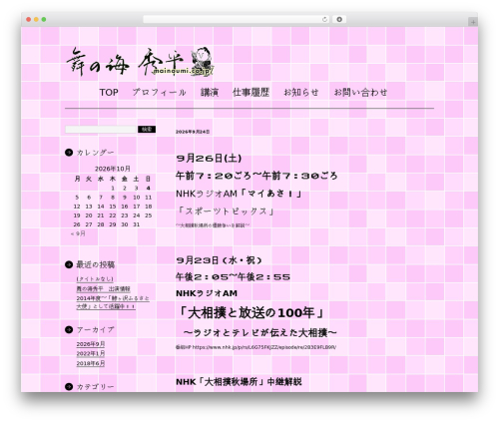Submit search with the black 検索 button
Screen dimensions: 499x422
[x=147, y=130]
